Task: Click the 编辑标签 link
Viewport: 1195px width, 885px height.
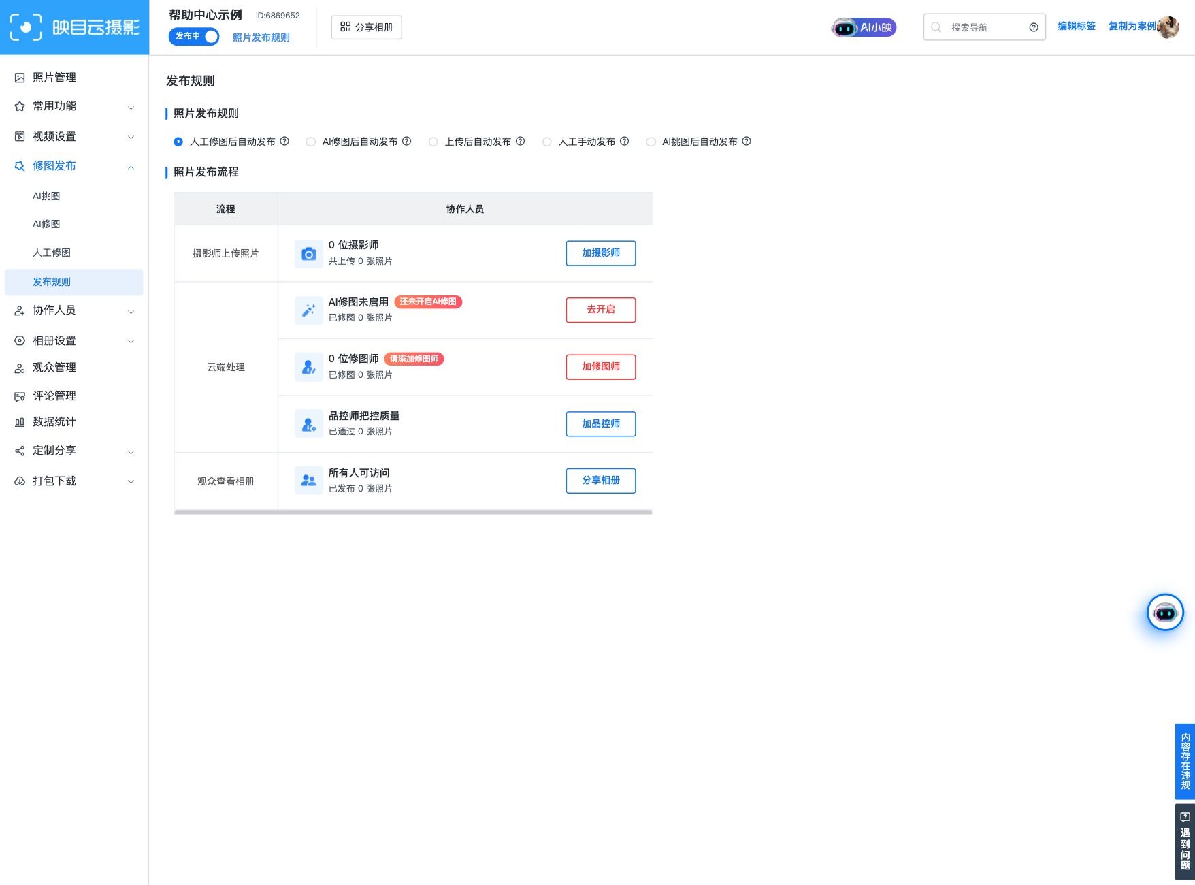Action: click(x=1077, y=27)
